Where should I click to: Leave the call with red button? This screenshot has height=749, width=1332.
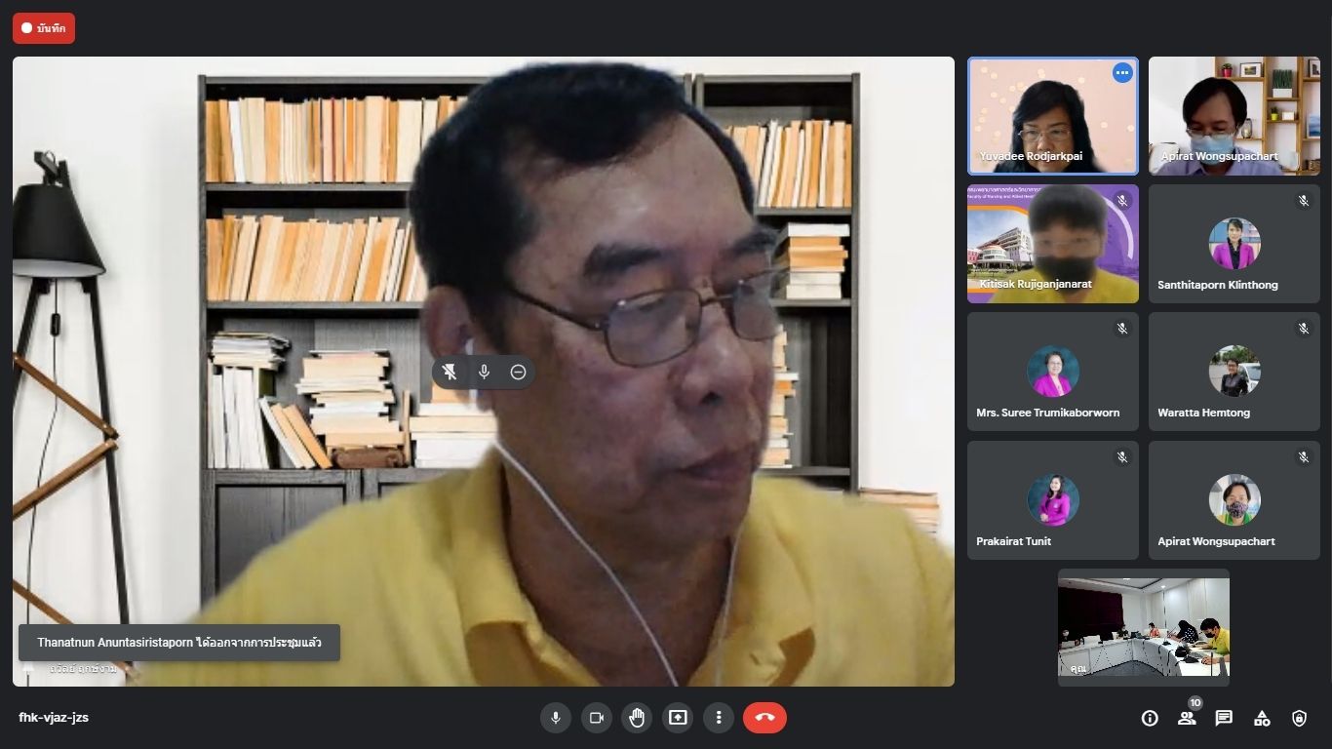coord(764,718)
